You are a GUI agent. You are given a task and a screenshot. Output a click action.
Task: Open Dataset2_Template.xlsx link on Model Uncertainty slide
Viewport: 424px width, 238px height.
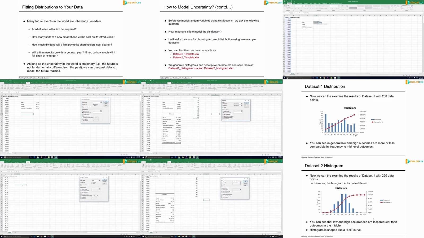click(186, 57)
